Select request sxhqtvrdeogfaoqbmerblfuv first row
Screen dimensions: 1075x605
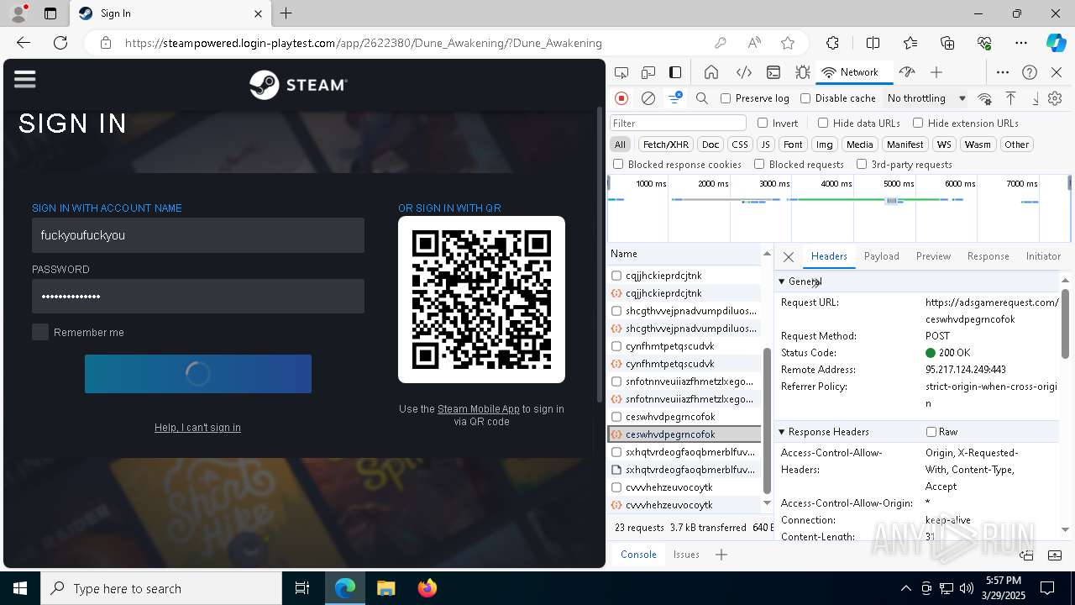(x=684, y=452)
